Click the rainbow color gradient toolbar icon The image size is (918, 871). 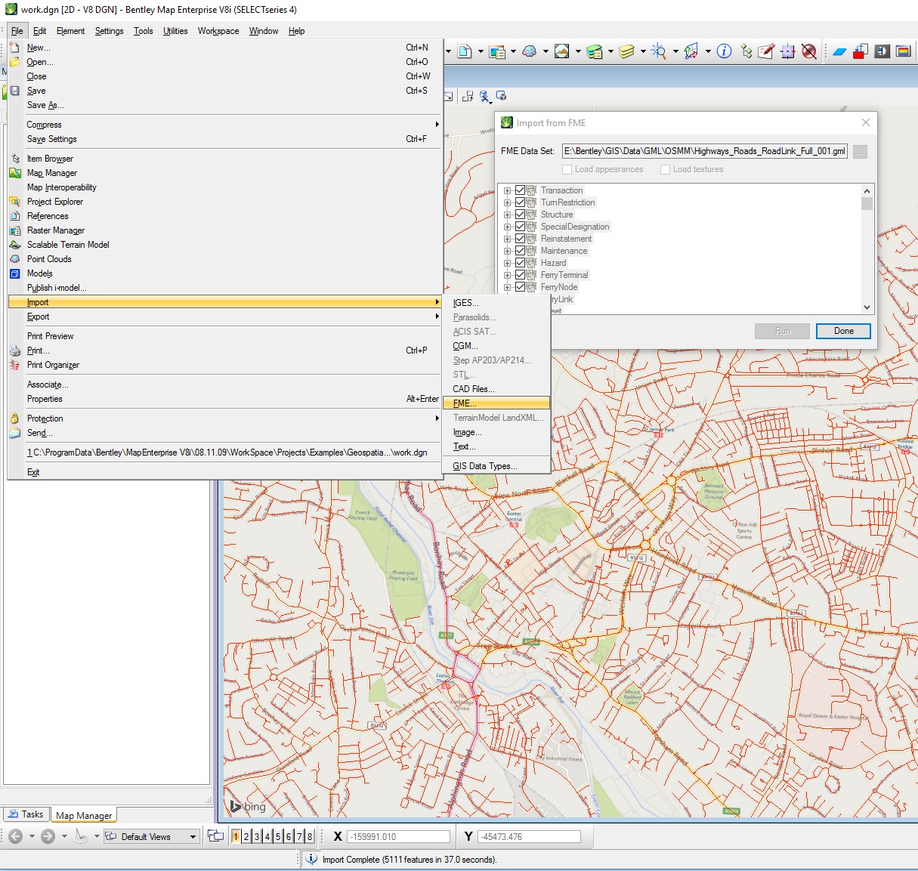click(x=903, y=51)
